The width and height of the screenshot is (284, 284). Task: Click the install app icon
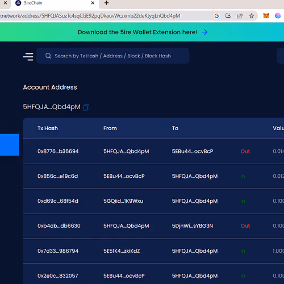228,16
